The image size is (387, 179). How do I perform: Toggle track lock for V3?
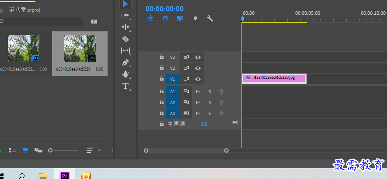[x=162, y=57]
